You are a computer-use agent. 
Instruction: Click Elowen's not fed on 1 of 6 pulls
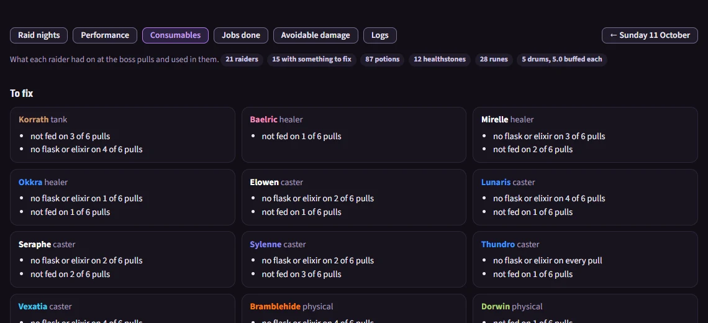[x=302, y=212]
